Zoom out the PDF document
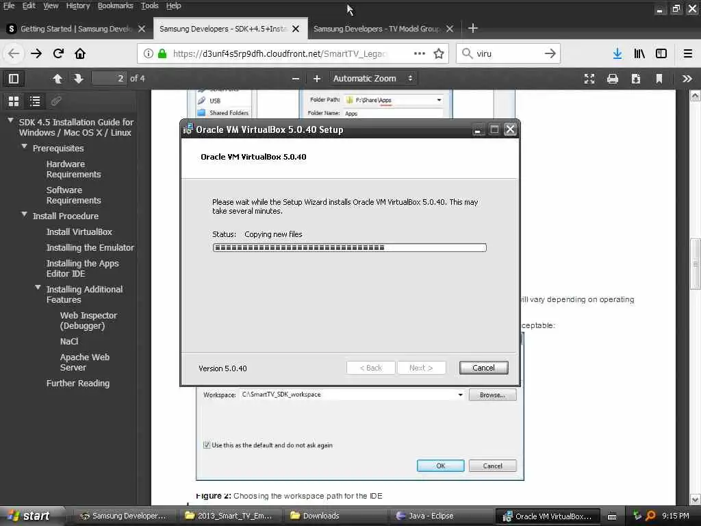 (x=296, y=79)
